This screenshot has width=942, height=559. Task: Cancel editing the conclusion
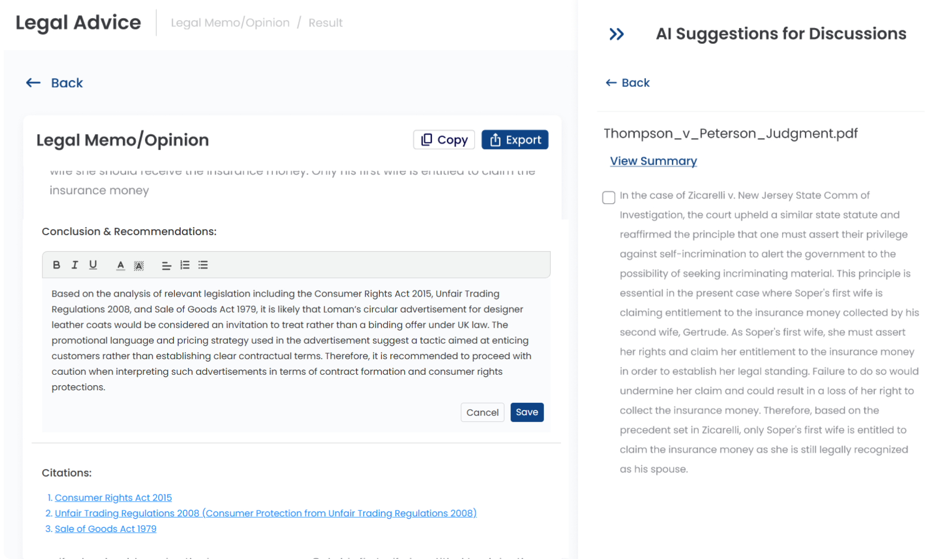[x=482, y=413]
